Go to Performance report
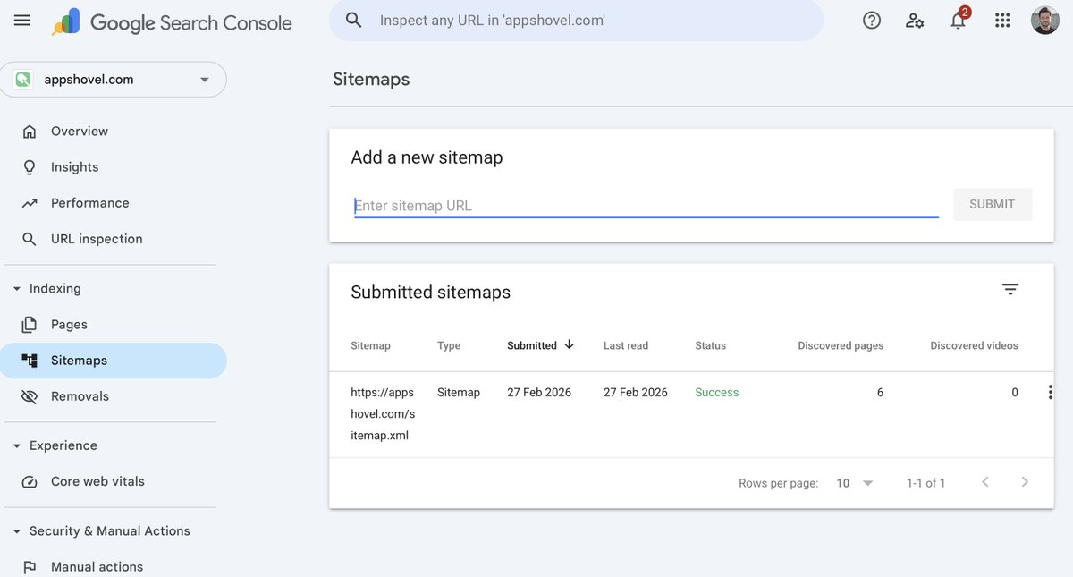 (x=89, y=203)
